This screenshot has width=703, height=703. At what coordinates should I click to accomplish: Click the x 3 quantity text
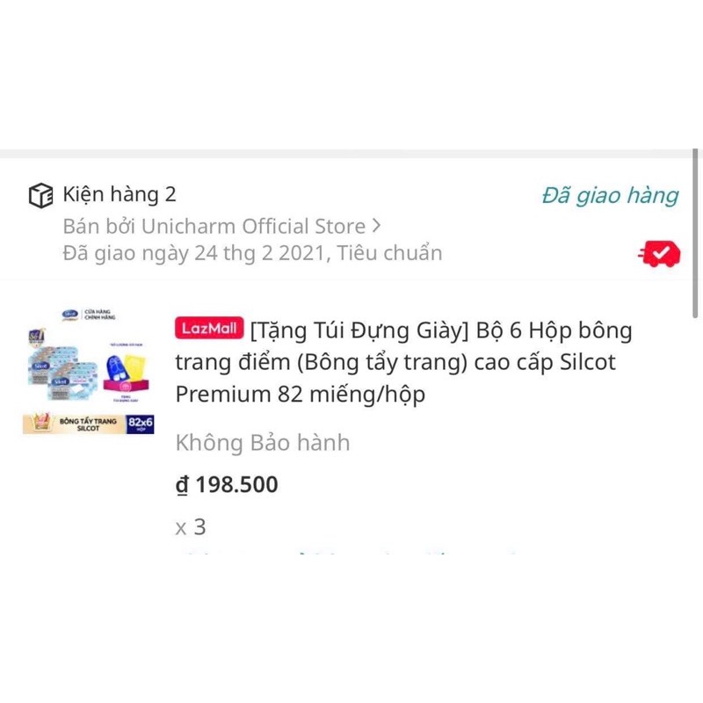[x=191, y=526]
